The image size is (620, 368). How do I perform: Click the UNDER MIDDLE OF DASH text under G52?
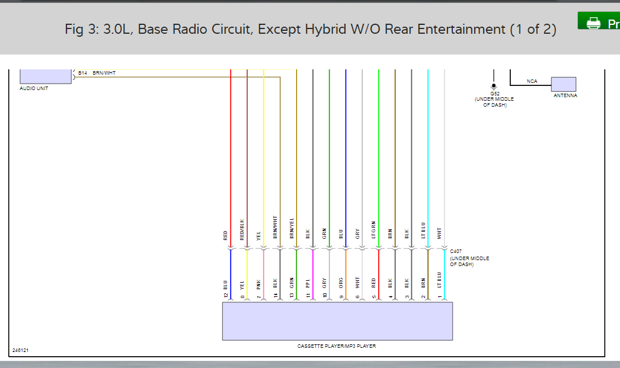pyautogui.click(x=494, y=102)
